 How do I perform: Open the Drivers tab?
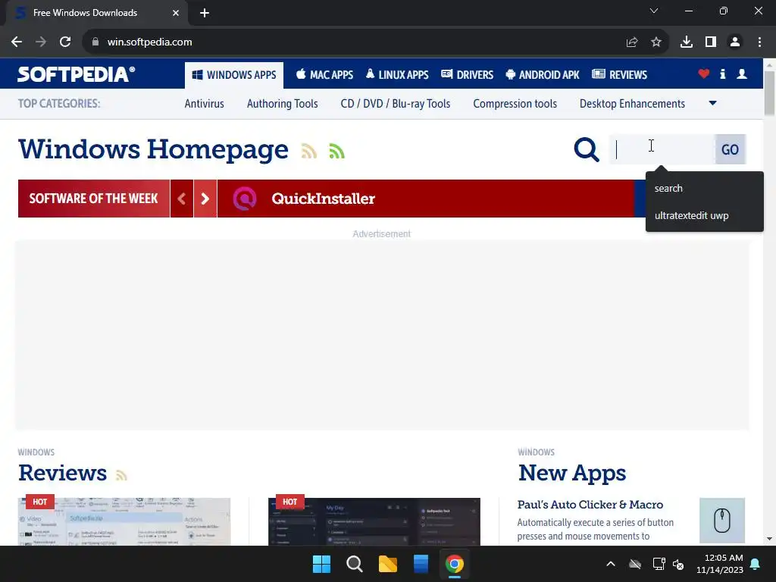tap(467, 75)
